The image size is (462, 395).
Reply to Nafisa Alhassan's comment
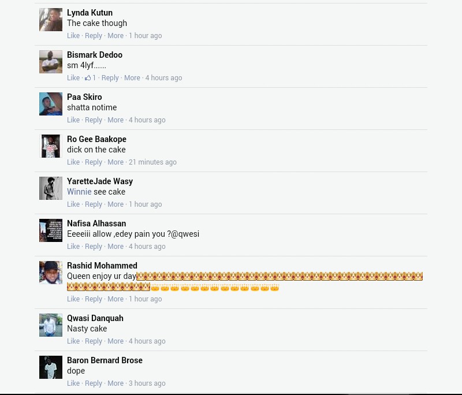94,246
